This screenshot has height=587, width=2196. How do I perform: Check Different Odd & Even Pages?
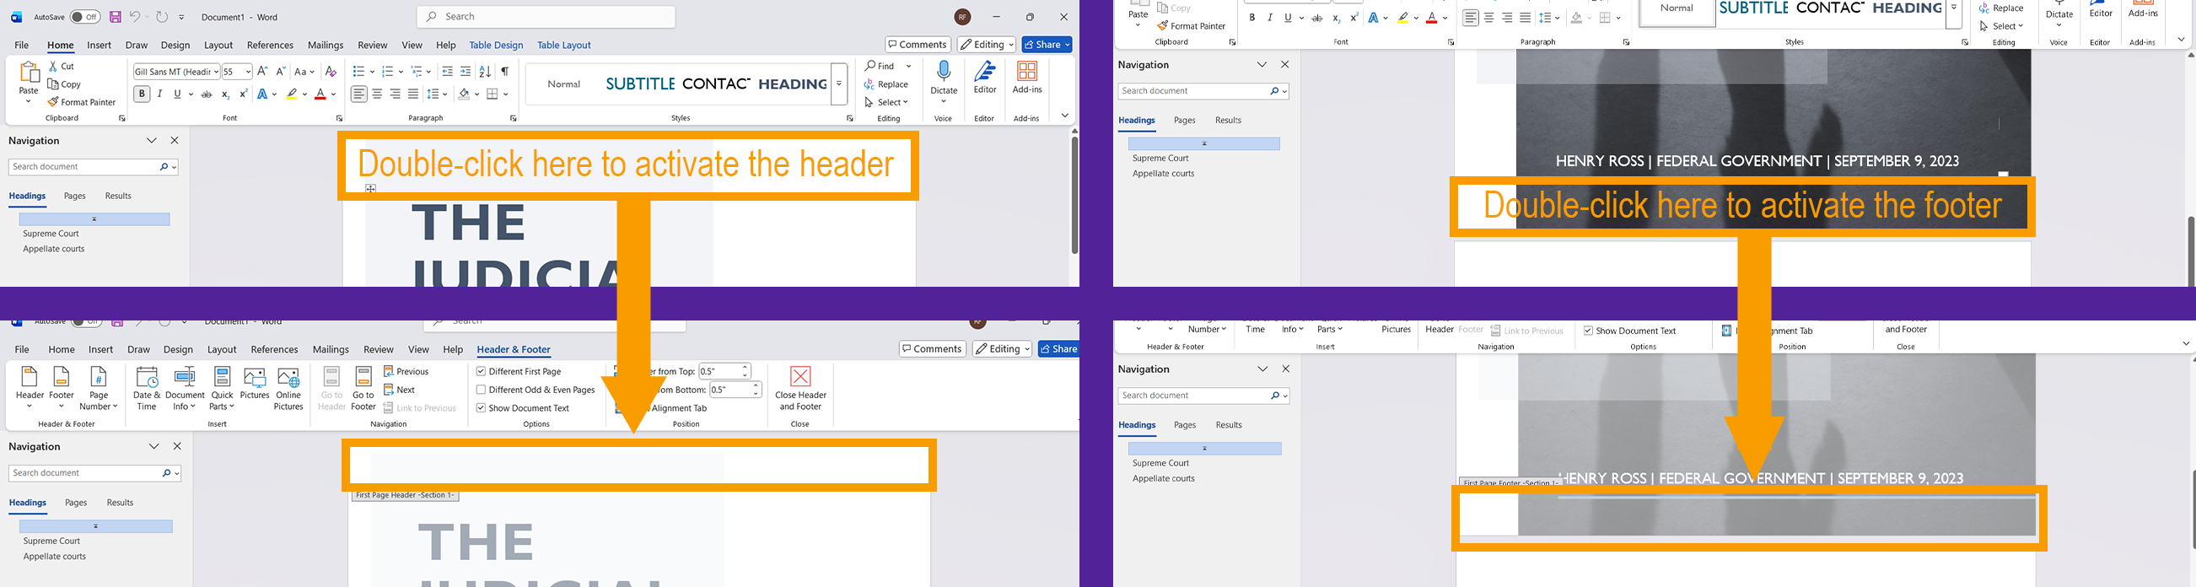(482, 390)
